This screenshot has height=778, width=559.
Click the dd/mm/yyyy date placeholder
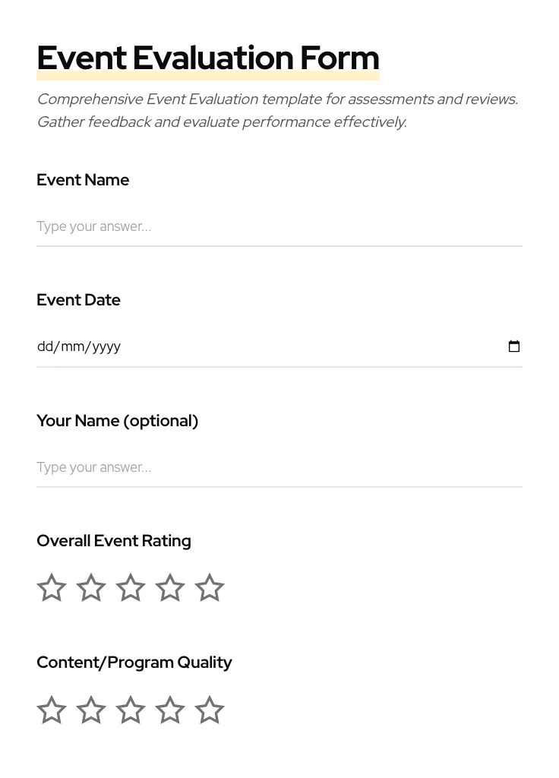pos(79,346)
